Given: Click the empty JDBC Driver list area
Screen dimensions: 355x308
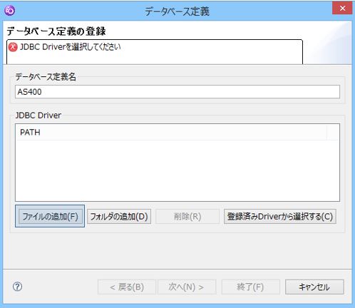Looking at the screenshot, I should (177, 170).
